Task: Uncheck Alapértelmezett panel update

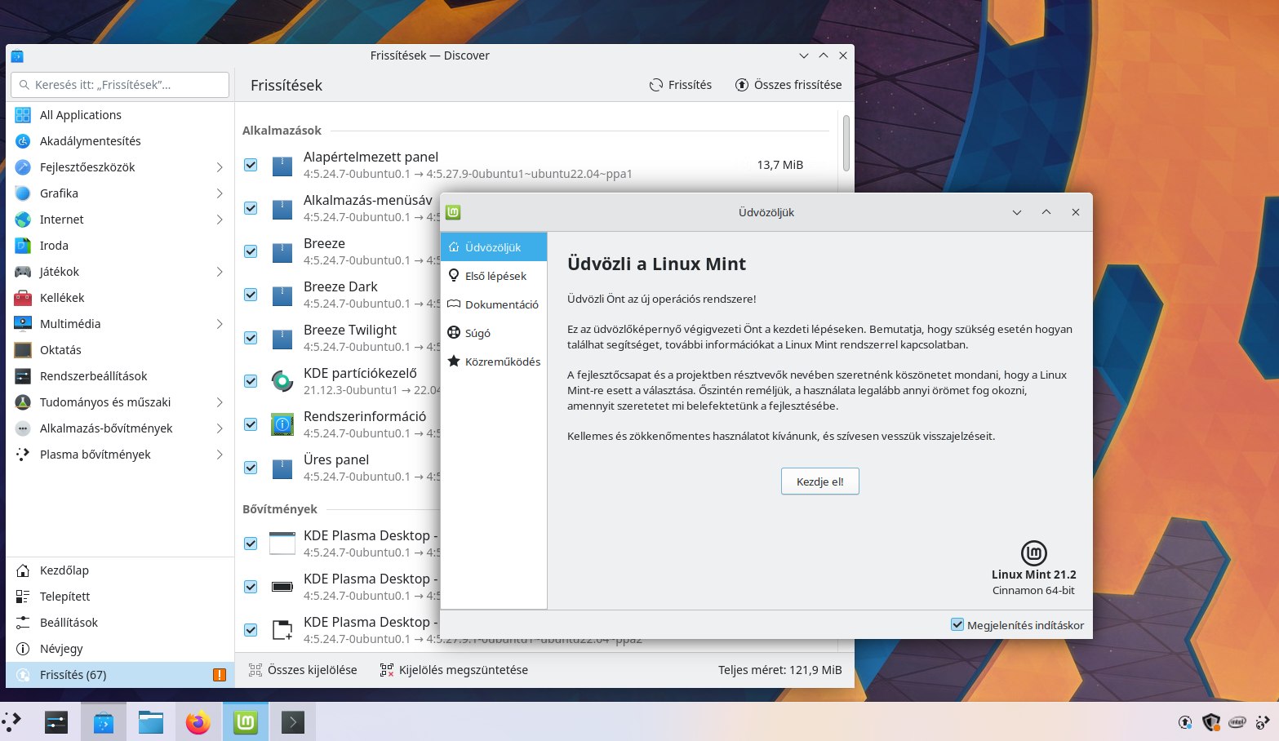Action: pos(251,165)
